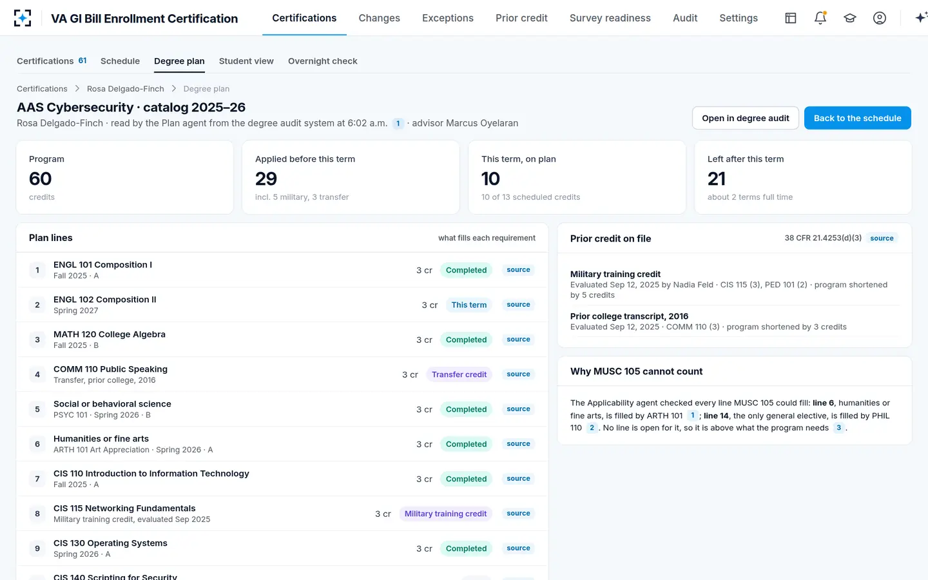Open source for CIS 130 Operating Systems

coord(518,548)
